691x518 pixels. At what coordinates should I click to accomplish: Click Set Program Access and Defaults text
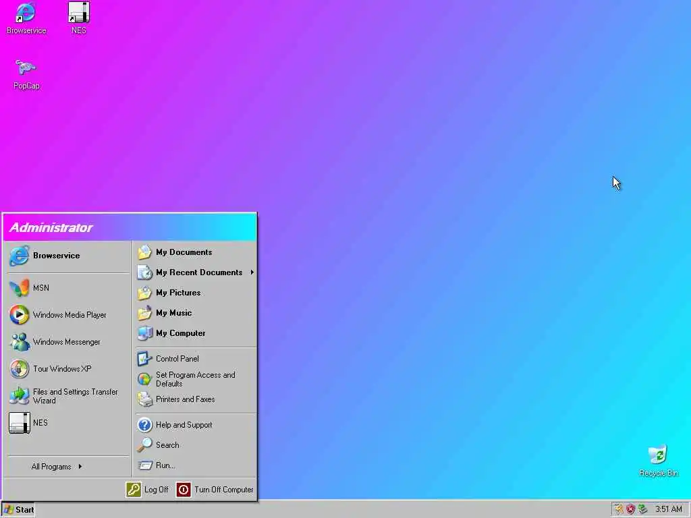point(195,379)
